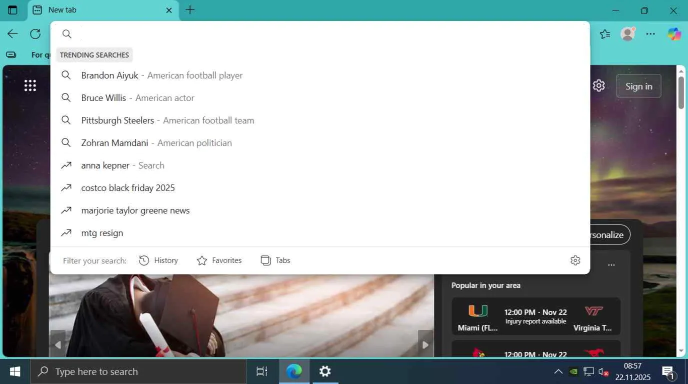
Task: Select Brandon Aiyuk suggestion
Action: 320,75
